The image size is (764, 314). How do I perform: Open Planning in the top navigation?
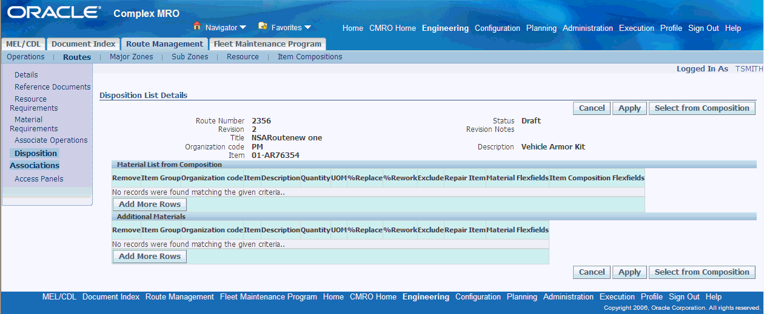point(541,28)
